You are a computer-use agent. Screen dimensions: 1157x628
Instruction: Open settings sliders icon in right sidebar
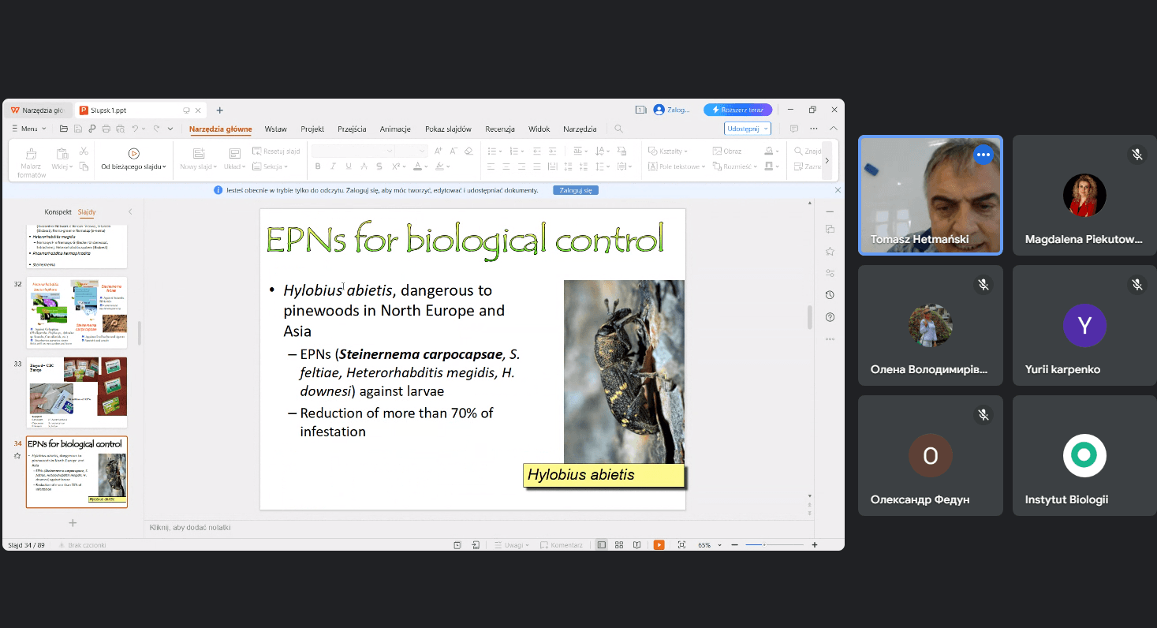coord(830,273)
